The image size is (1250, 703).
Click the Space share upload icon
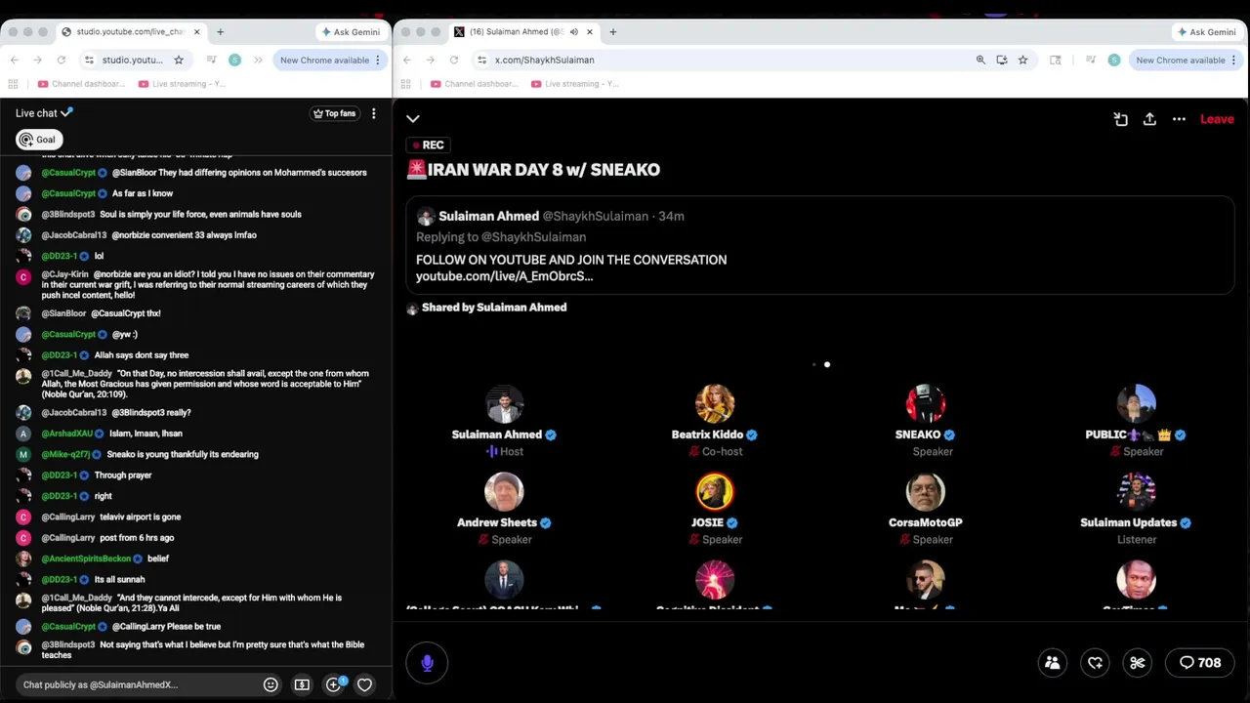[x=1149, y=119]
